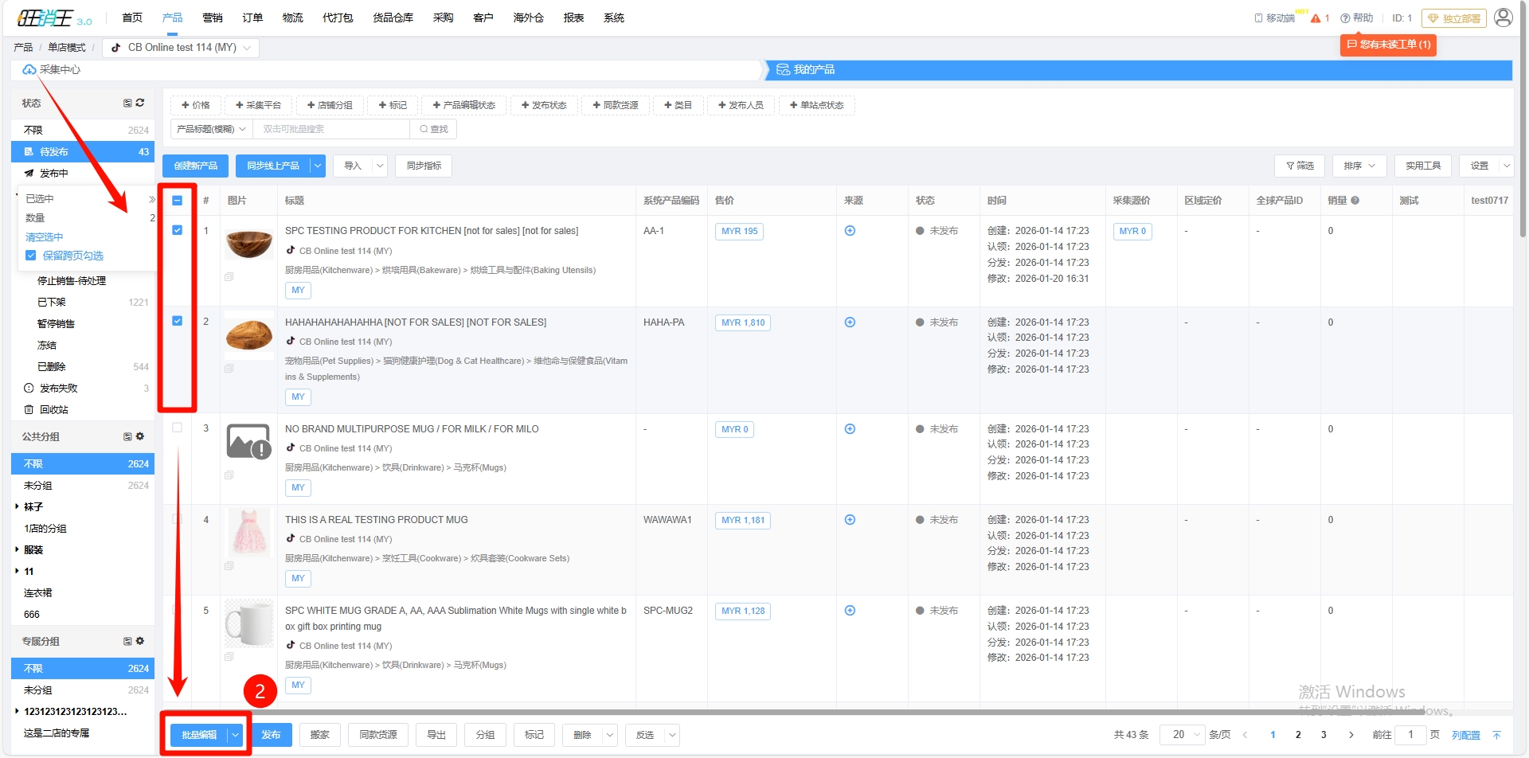Uncheck the checkbox for product row 1

point(177,230)
